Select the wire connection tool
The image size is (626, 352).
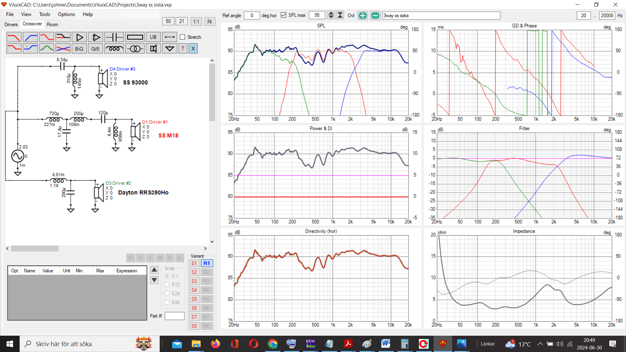point(170,37)
